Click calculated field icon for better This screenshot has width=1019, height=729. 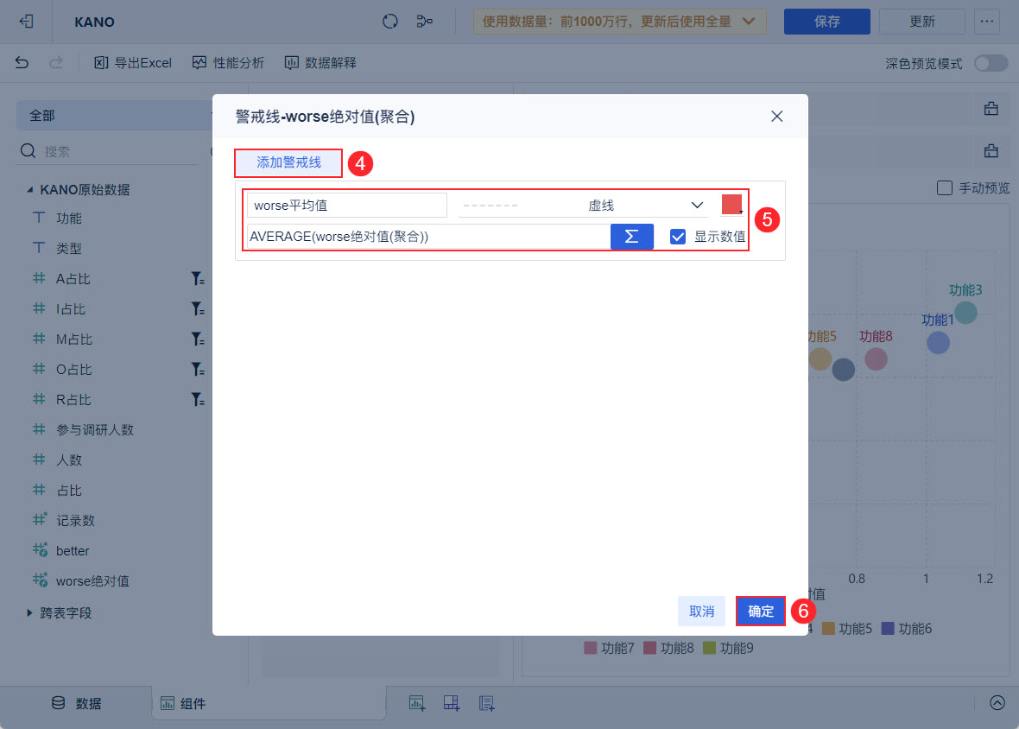click(41, 550)
